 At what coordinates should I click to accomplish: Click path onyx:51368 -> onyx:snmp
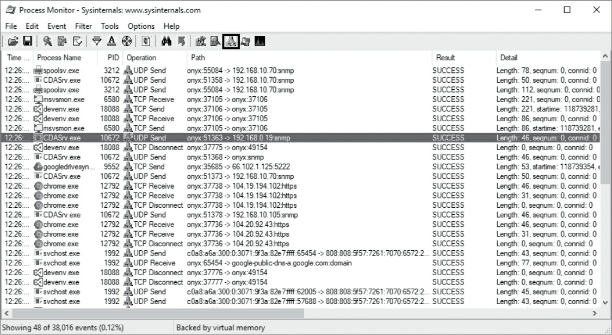(225, 157)
